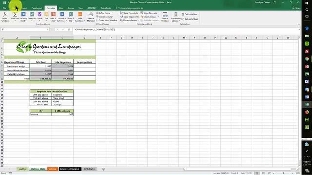Select the Birth Dates sheet tab
The height and width of the screenshot is (175, 312).
pyautogui.click(x=89, y=169)
